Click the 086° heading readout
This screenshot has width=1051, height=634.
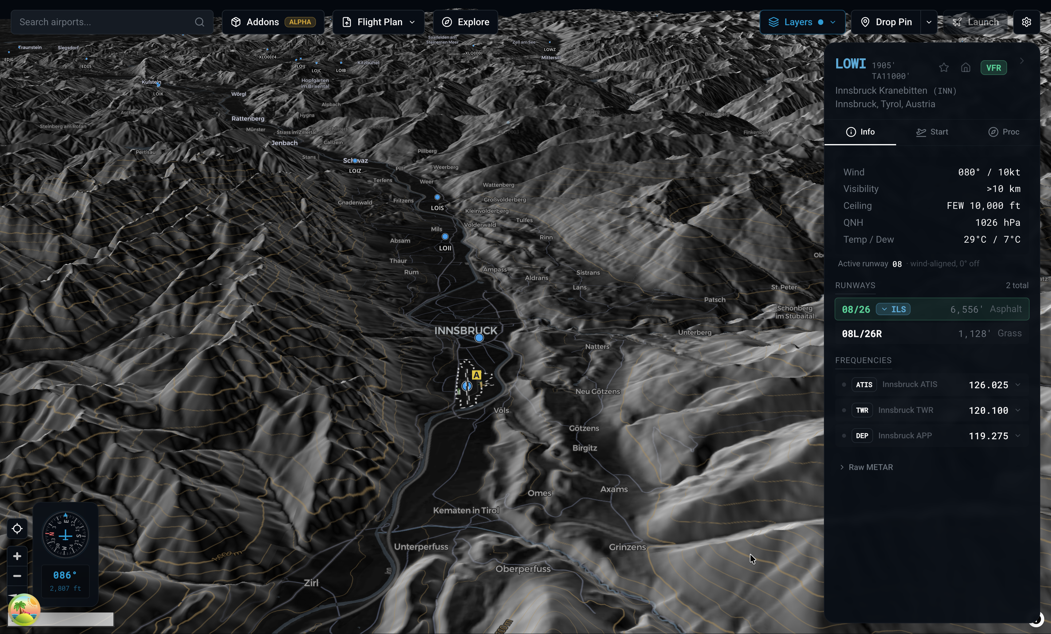coord(65,575)
